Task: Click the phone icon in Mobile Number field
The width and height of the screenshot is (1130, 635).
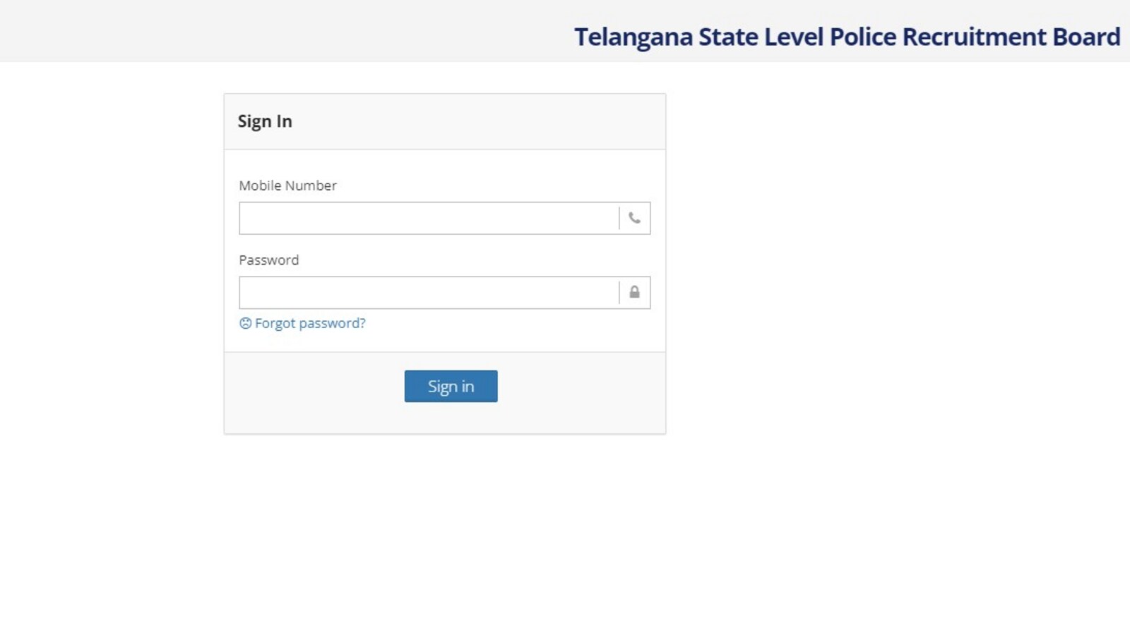Action: 634,218
